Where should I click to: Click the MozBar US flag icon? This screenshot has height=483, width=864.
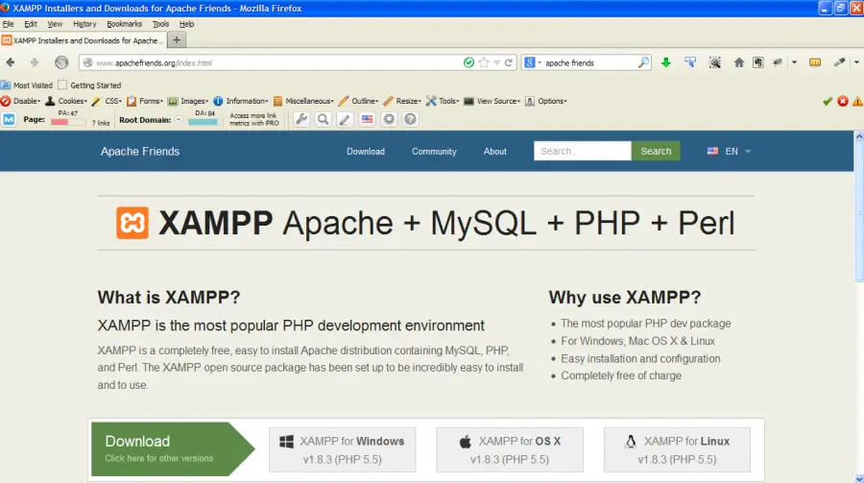[367, 119]
